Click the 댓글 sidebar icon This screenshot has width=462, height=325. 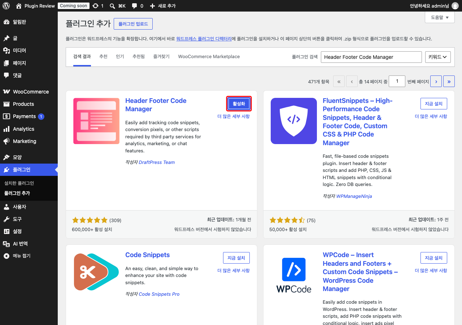(6, 75)
